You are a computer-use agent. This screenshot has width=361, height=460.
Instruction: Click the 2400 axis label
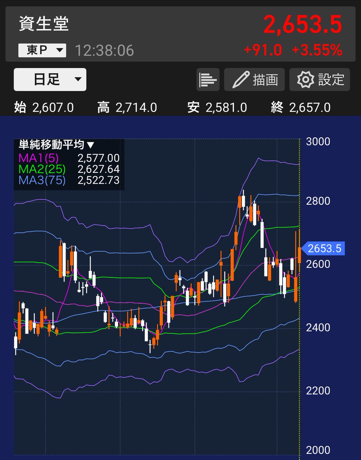(318, 328)
